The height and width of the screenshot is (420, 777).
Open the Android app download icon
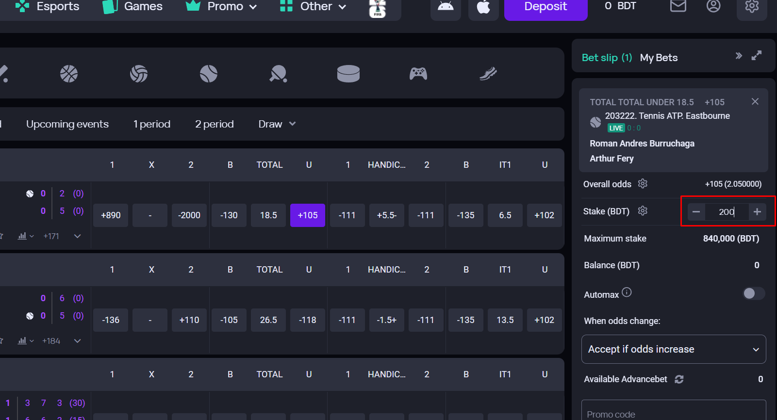click(x=446, y=7)
